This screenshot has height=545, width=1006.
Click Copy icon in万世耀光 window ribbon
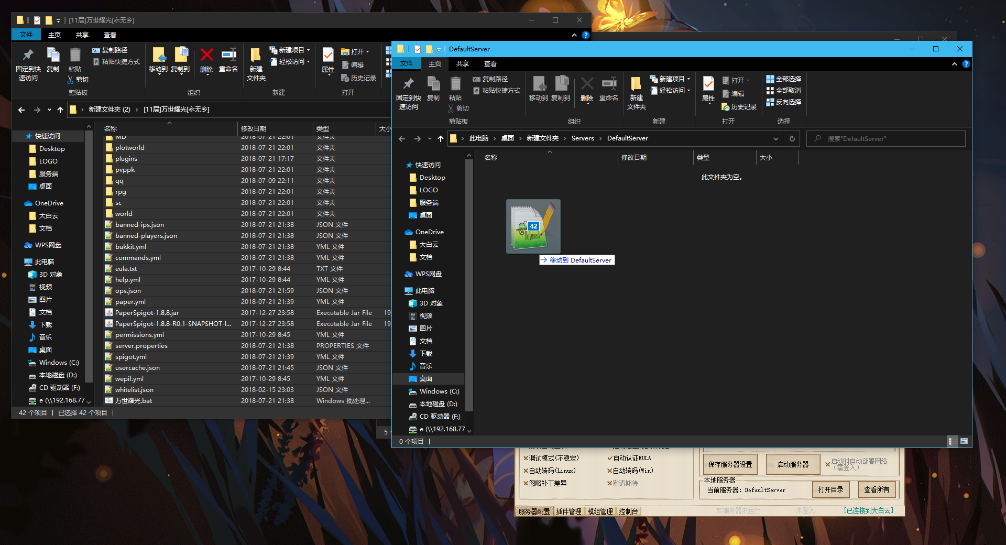[53, 60]
